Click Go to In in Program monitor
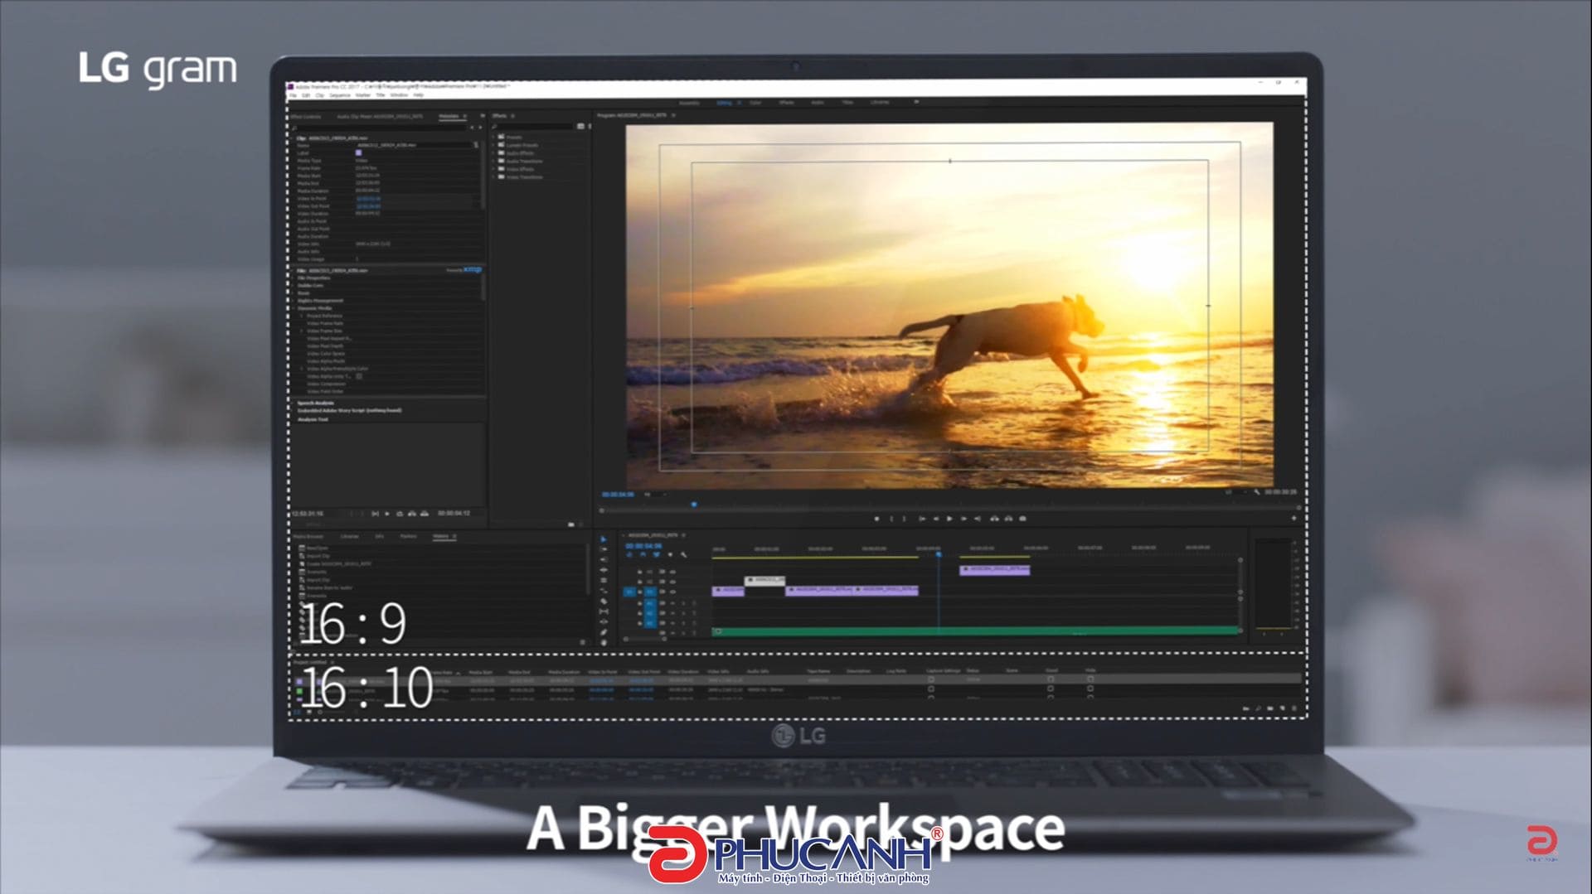This screenshot has width=1592, height=894. (x=922, y=519)
